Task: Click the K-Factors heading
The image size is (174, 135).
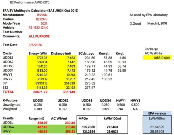Action: coord(10,100)
